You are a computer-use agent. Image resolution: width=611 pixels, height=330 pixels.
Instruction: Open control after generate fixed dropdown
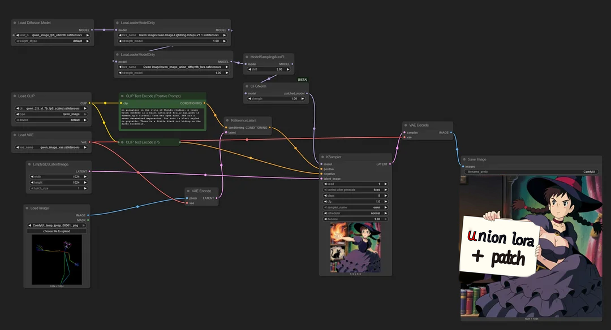coord(355,190)
